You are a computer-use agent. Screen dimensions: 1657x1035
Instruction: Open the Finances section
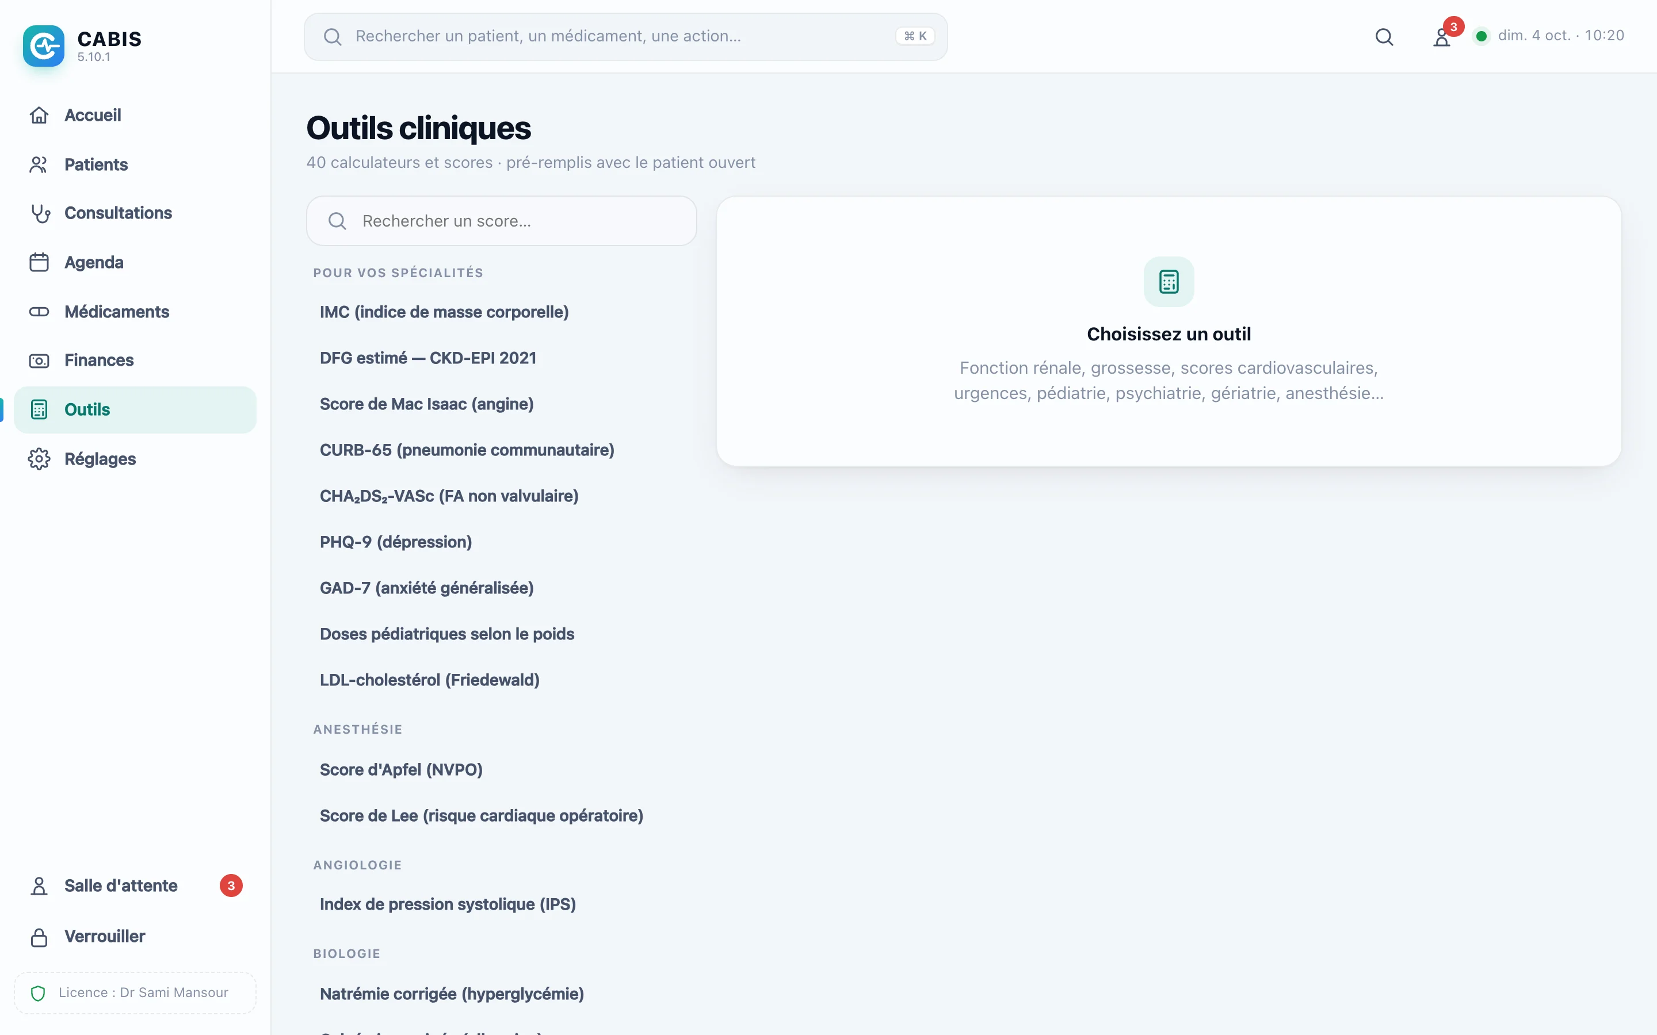pyautogui.click(x=135, y=360)
